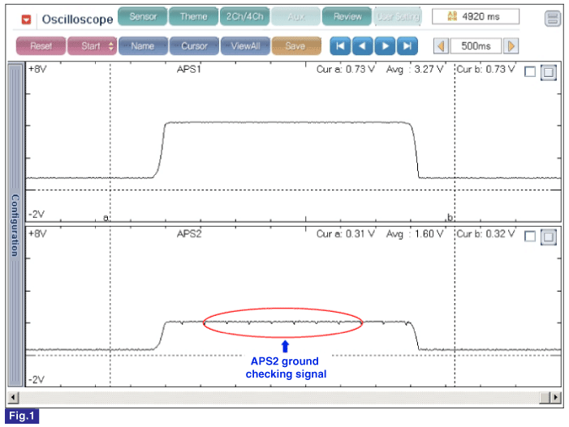Screen dimensions: 569x427
Task: Click APS1 Cur a: 0.73 V reading
Action: [x=345, y=69]
